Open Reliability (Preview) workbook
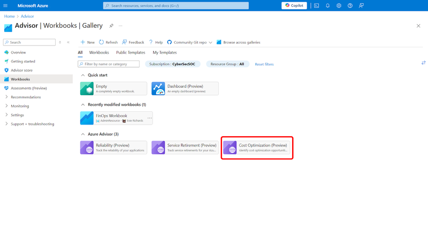428x241 pixels. pos(113,147)
